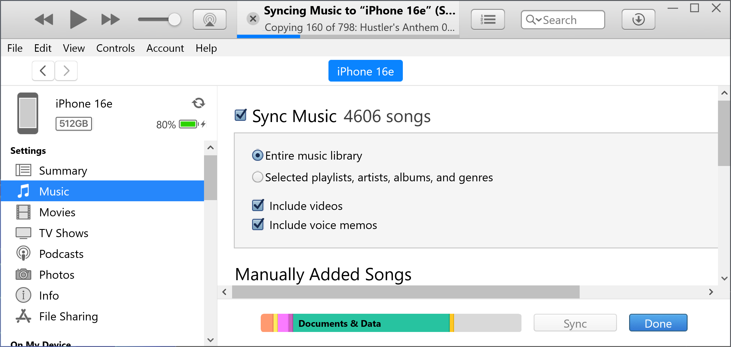This screenshot has height=347, width=731.
Task: Select TV Shows in the sidebar
Action: 102,233
